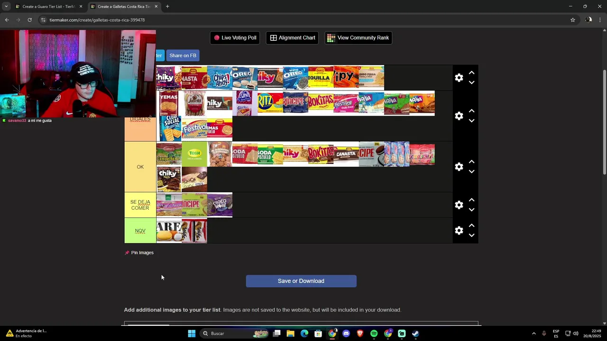This screenshot has height=341, width=607.
Task: Open File Explorer from taskbar
Action: (291, 333)
